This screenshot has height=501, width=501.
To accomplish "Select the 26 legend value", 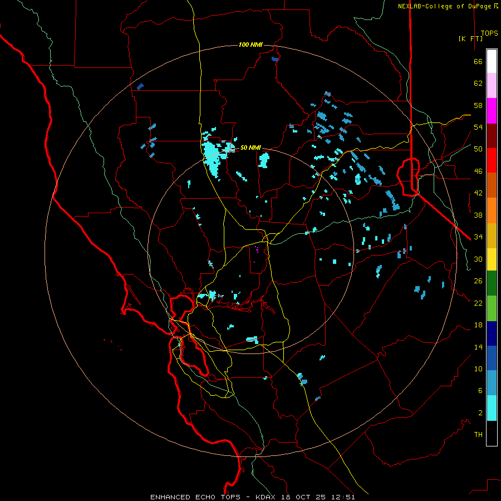I will [x=478, y=281].
